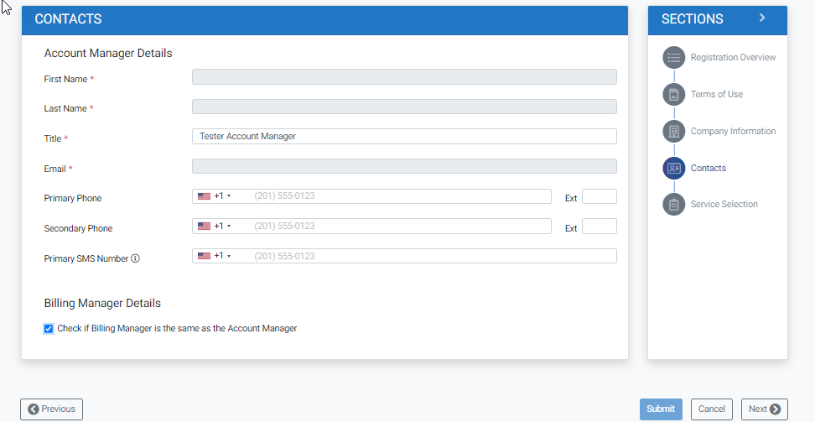Image resolution: width=815 pixels, height=422 pixels.
Task: Click the Service Selection clipboard icon
Action: [673, 204]
